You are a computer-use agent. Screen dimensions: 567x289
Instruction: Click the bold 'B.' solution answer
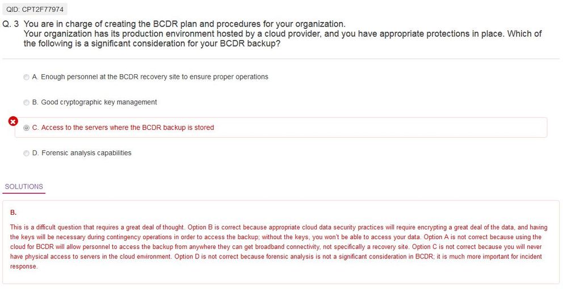(13, 212)
